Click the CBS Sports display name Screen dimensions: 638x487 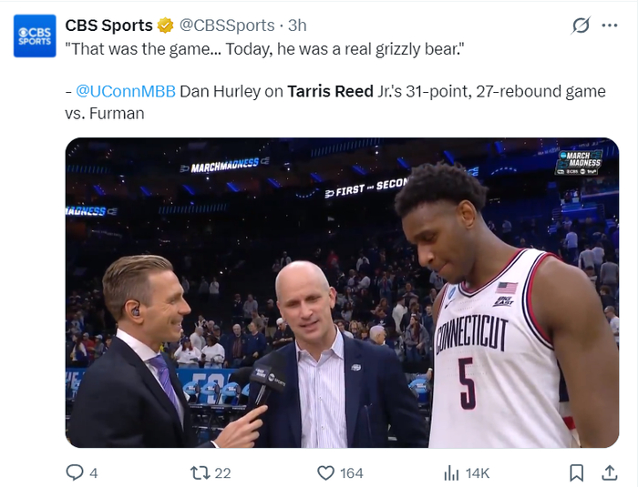108,25
